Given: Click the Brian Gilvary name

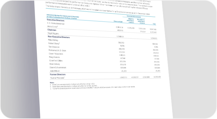Looking at the screenshot, I should pyautogui.click(x=54, y=64).
